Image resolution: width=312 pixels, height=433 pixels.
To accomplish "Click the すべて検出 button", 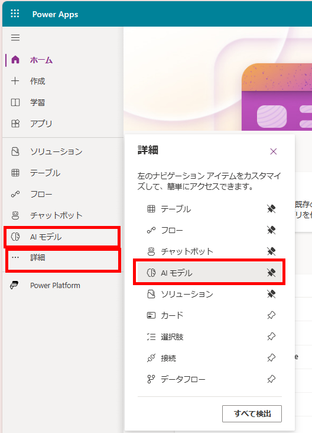I will click(252, 413).
